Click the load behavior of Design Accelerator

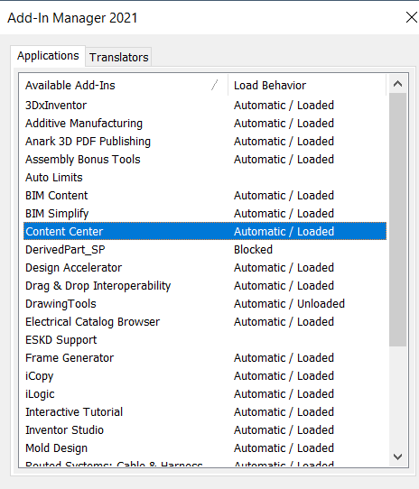point(284,268)
